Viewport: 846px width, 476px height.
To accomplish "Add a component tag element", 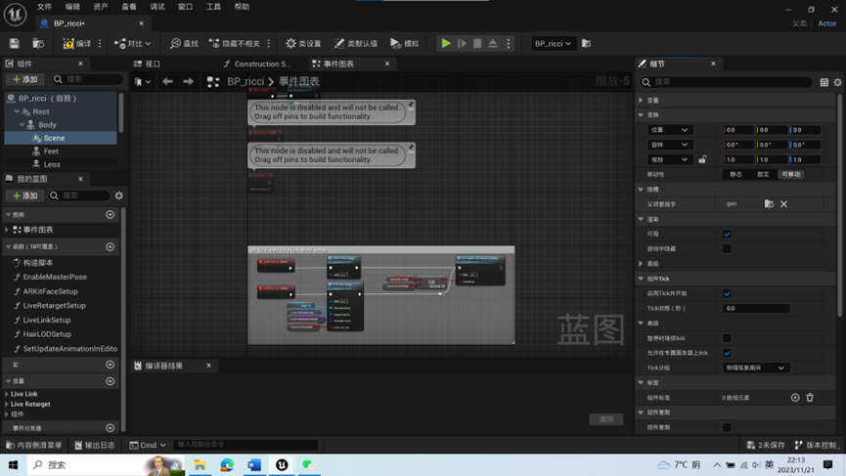I will [x=795, y=398].
